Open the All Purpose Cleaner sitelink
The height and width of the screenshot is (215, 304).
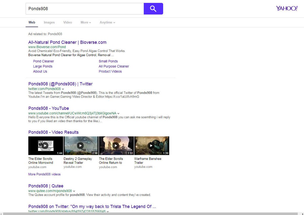114,66
